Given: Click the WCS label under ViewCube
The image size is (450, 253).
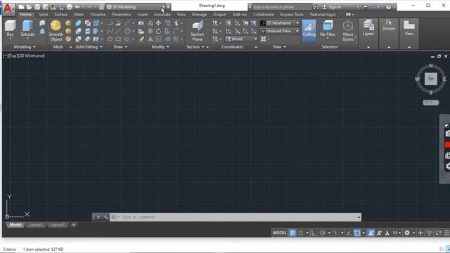Looking at the screenshot, I should (x=430, y=103).
